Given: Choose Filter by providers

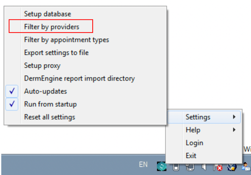Looking at the screenshot, I should point(51,27).
